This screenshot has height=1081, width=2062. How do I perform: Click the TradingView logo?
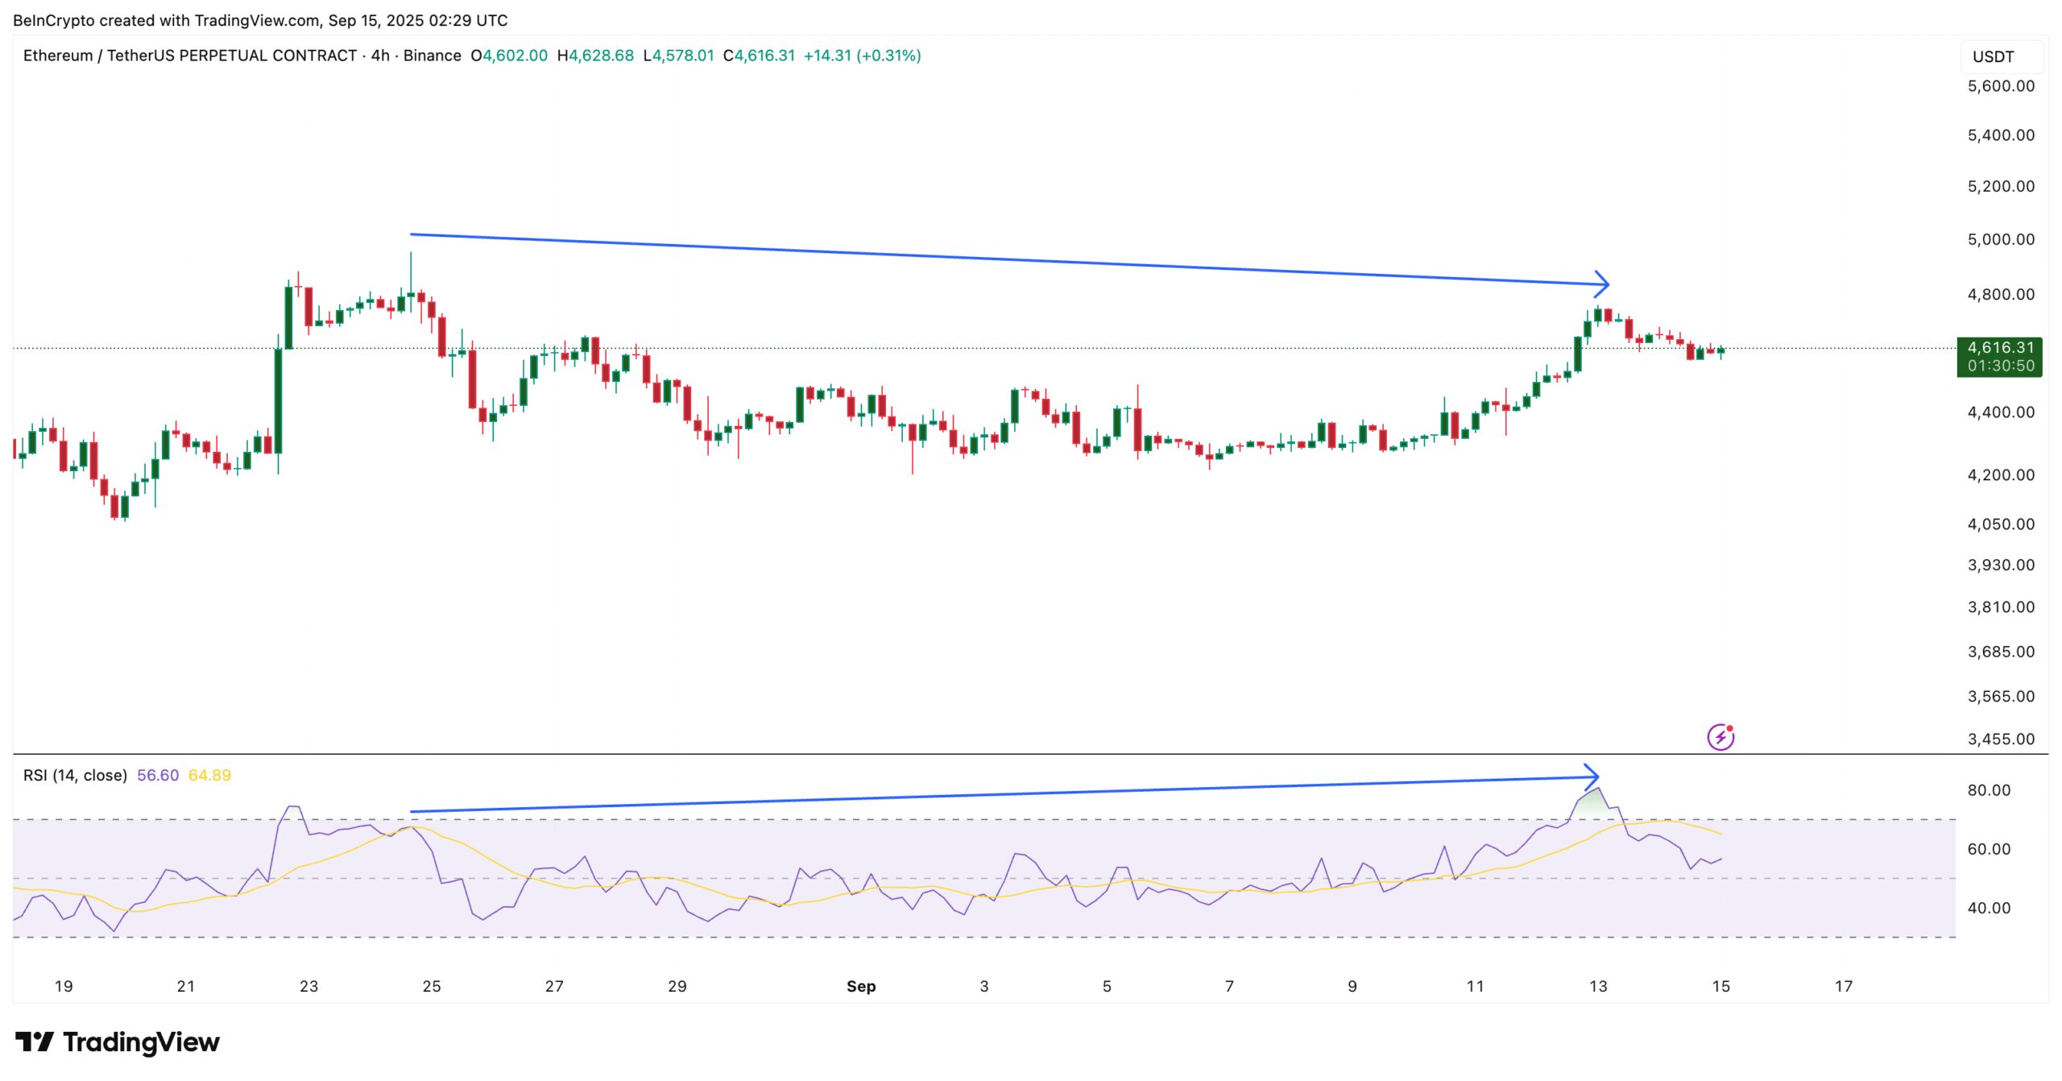(x=118, y=1042)
